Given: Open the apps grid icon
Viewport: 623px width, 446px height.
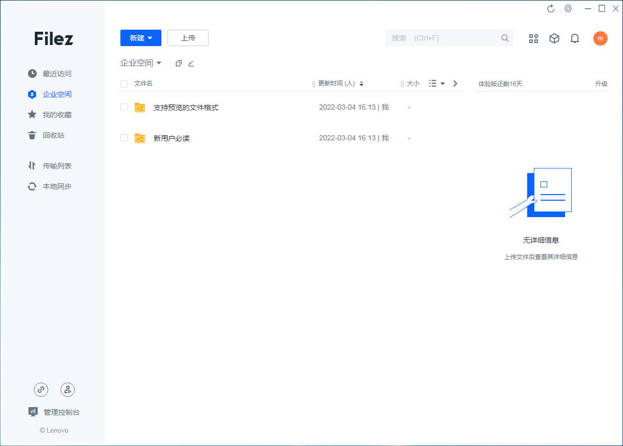Looking at the screenshot, I should coord(533,38).
